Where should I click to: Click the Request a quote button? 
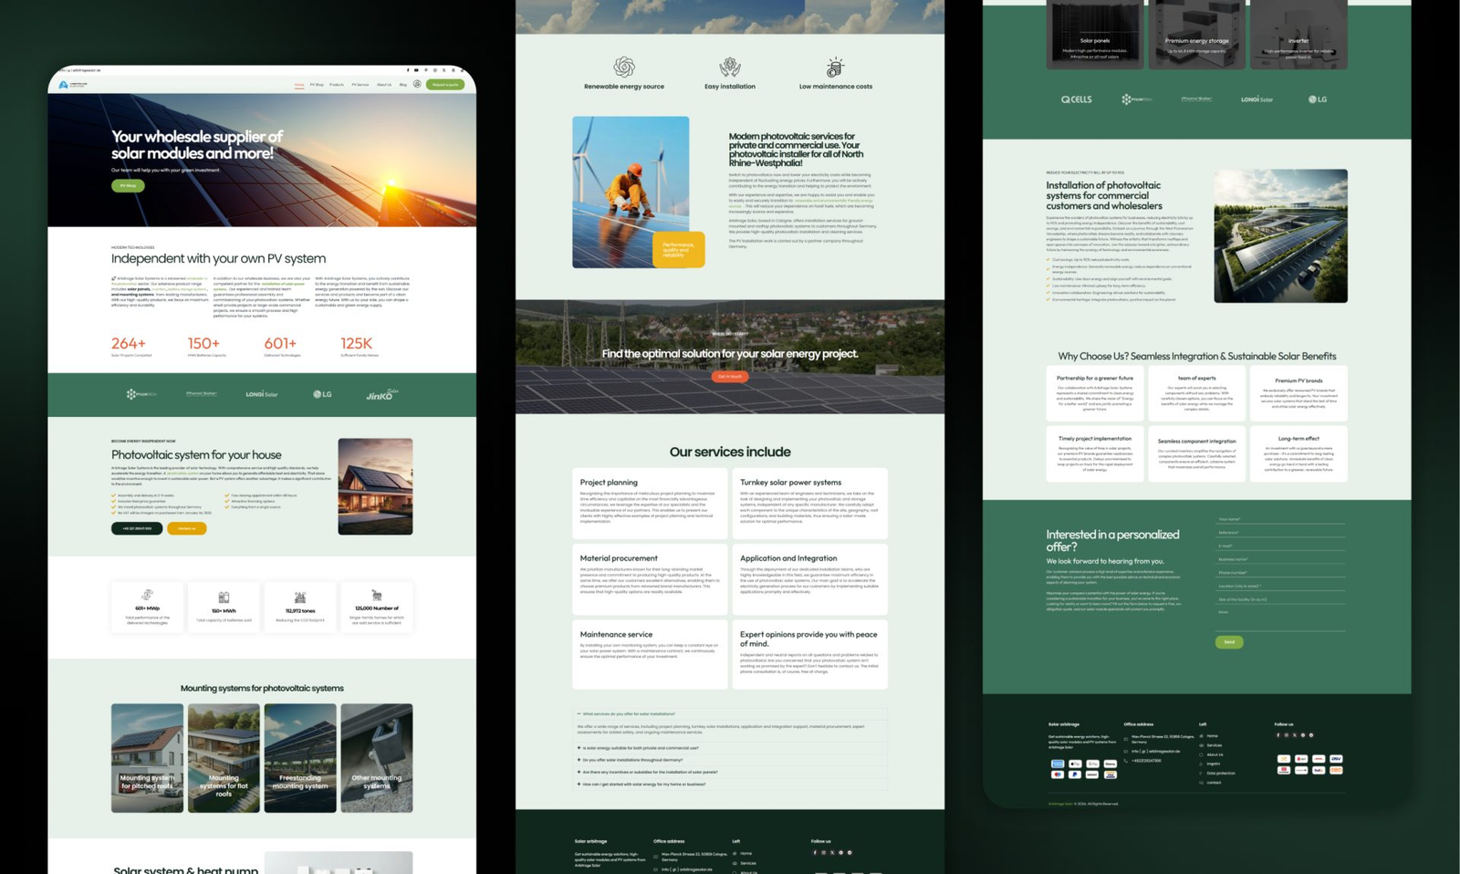click(445, 85)
